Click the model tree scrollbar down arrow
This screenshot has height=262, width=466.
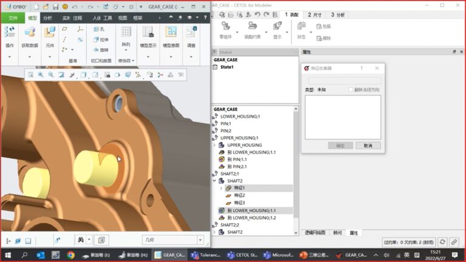click(295, 233)
